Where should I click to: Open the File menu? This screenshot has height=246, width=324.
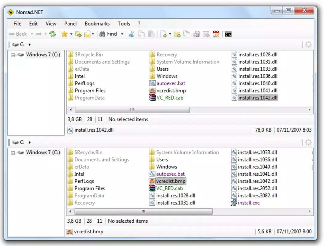(17, 24)
